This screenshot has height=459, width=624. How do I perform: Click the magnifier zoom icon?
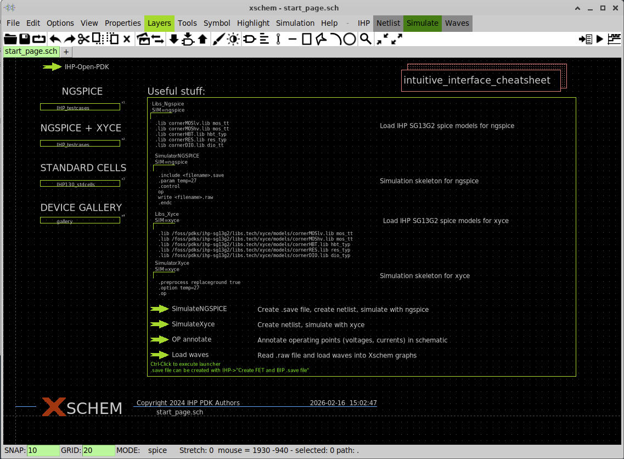coord(365,39)
